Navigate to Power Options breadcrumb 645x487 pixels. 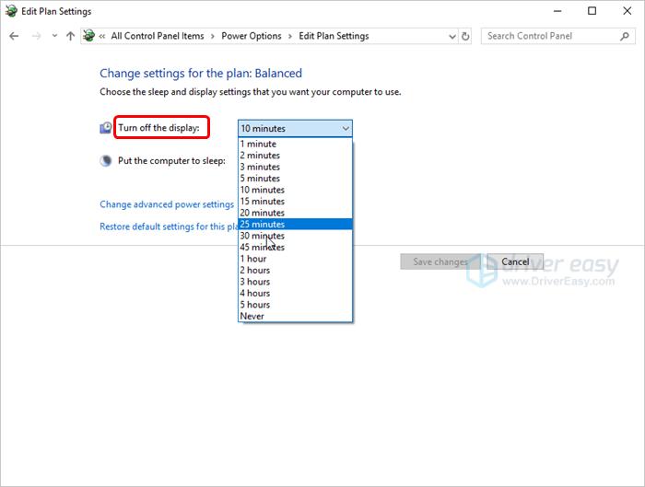click(x=252, y=36)
